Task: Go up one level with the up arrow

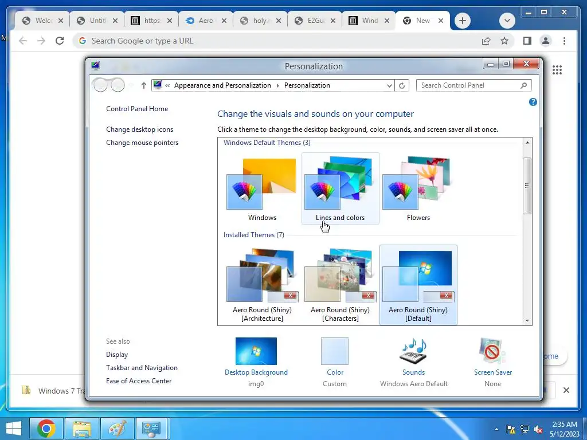Action: [143, 85]
